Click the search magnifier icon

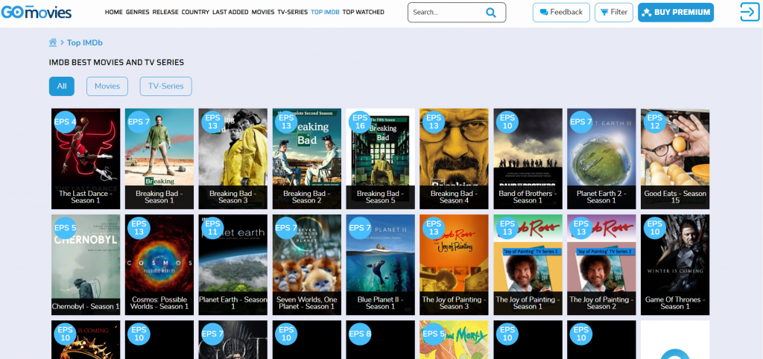point(491,13)
